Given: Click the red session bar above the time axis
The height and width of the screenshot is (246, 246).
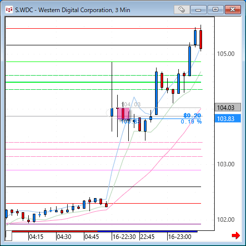Looking at the screenshot, I should (x=55, y=231).
